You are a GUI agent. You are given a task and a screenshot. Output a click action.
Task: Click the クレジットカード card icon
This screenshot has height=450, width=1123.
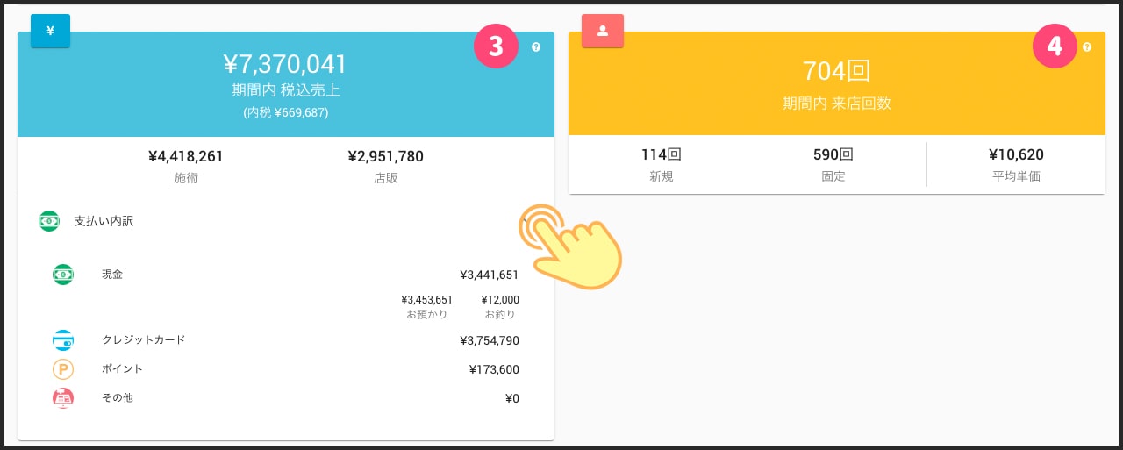pyautogui.click(x=63, y=340)
